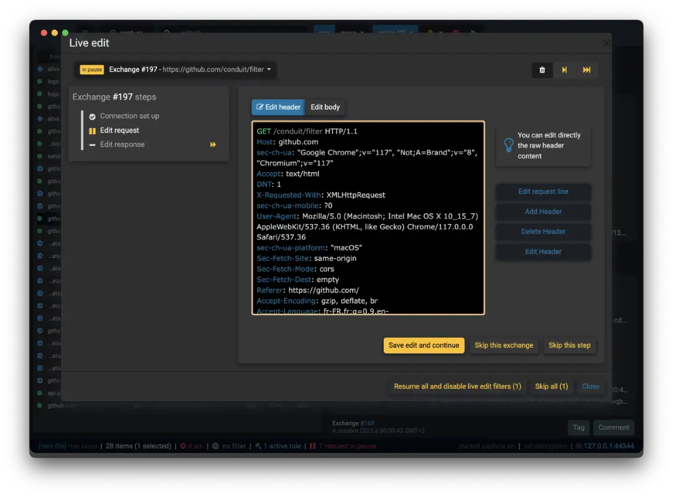Click 'Skip this step'
Viewport: 673px width, 497px height.
(569, 345)
